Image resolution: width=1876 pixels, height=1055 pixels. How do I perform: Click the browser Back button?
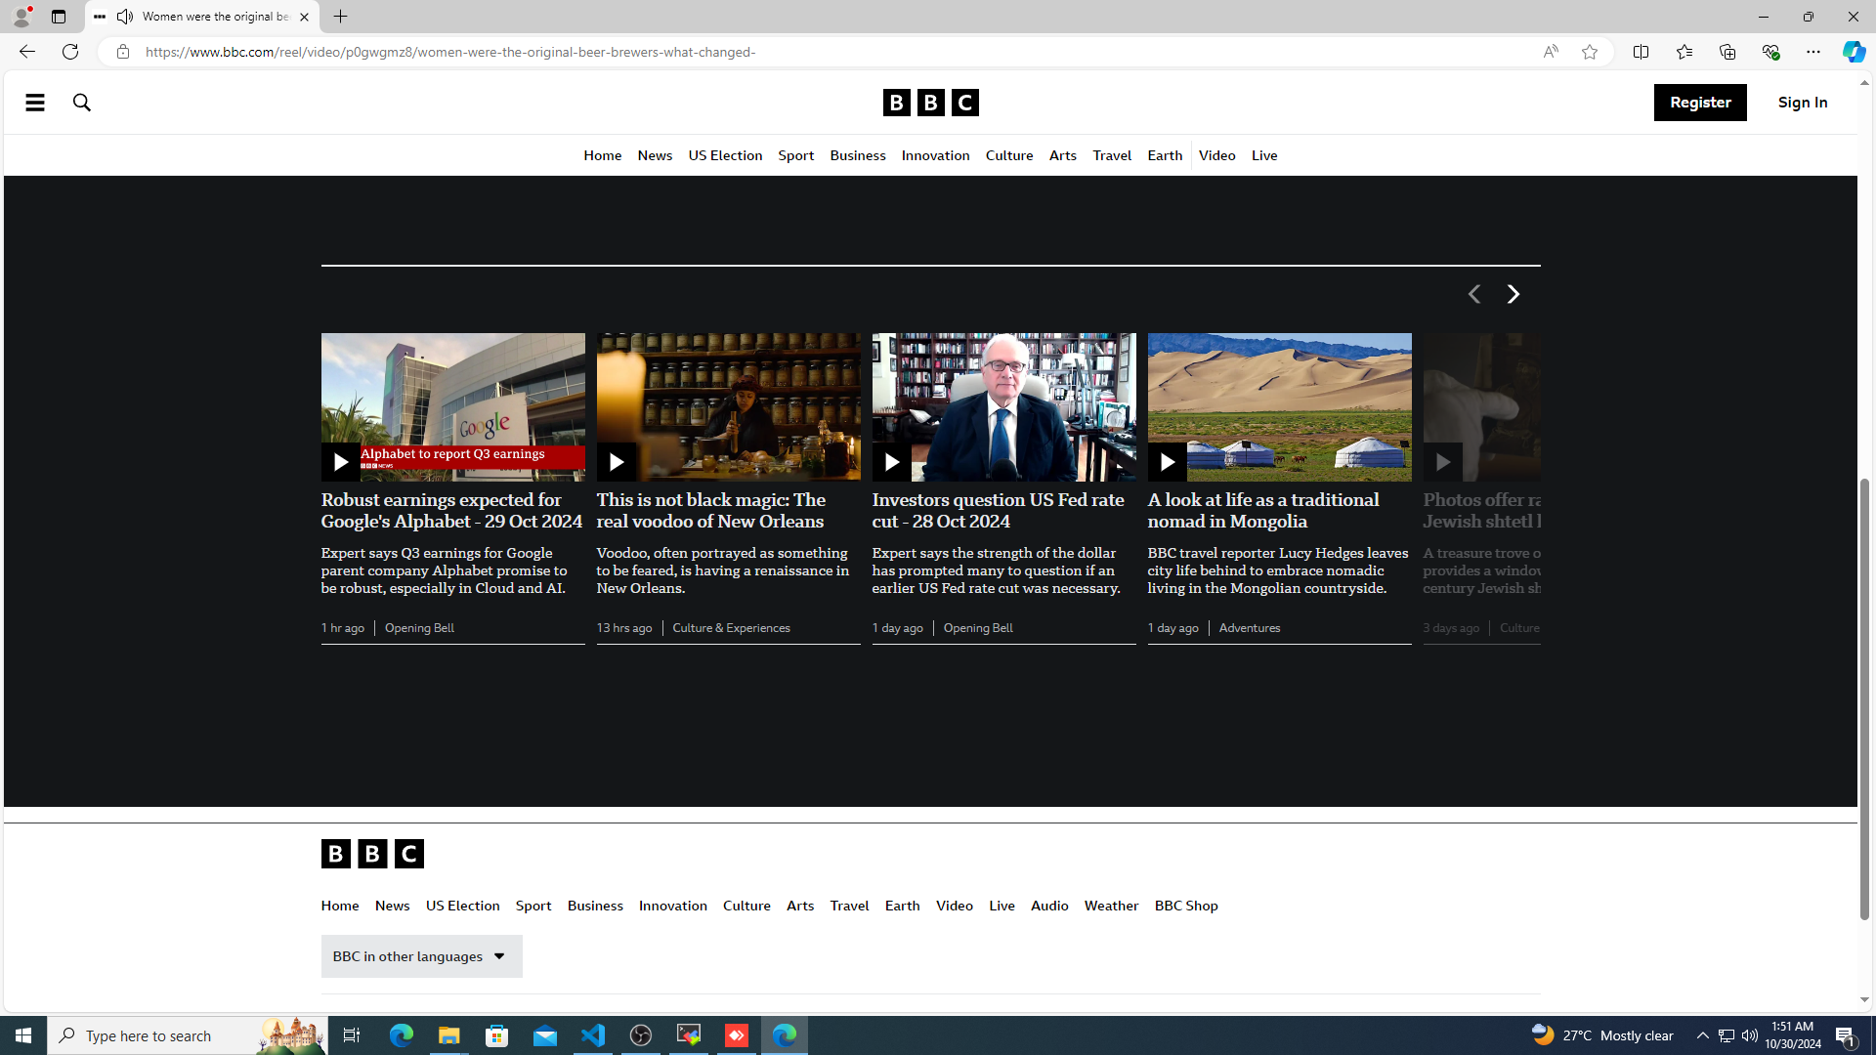pyautogui.click(x=26, y=52)
